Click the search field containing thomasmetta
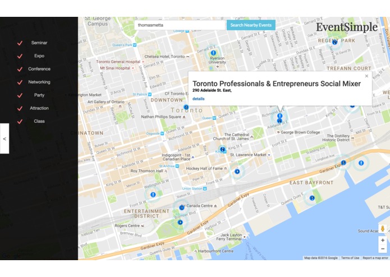 180,25
